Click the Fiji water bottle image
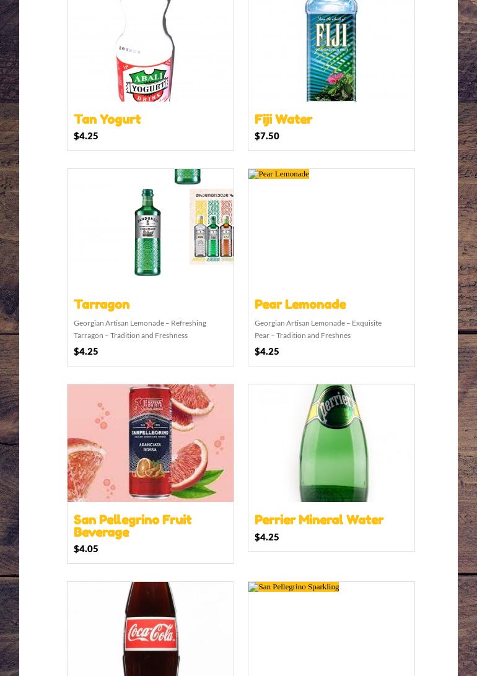This screenshot has width=477, height=676. tap(331, 50)
